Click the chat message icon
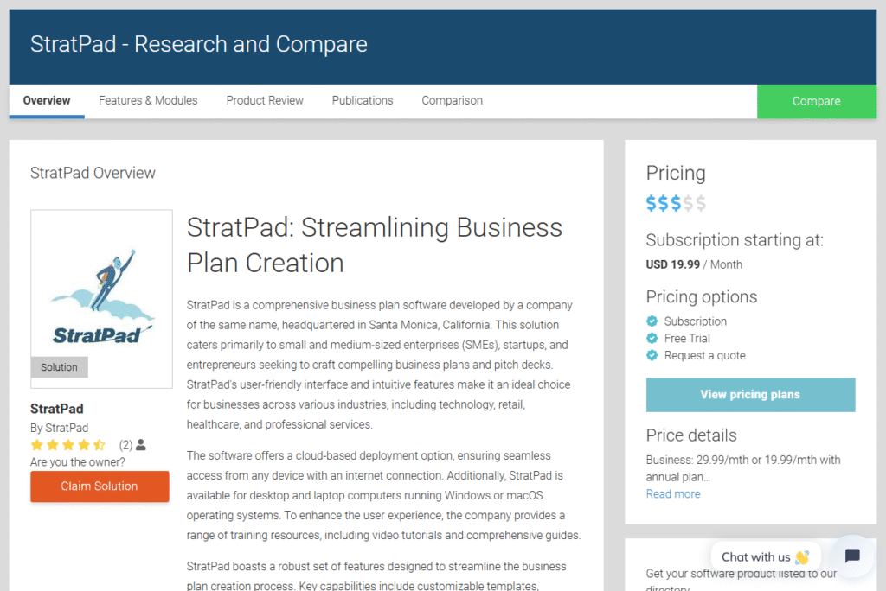Screen dimensions: 886x591 (x=852, y=556)
